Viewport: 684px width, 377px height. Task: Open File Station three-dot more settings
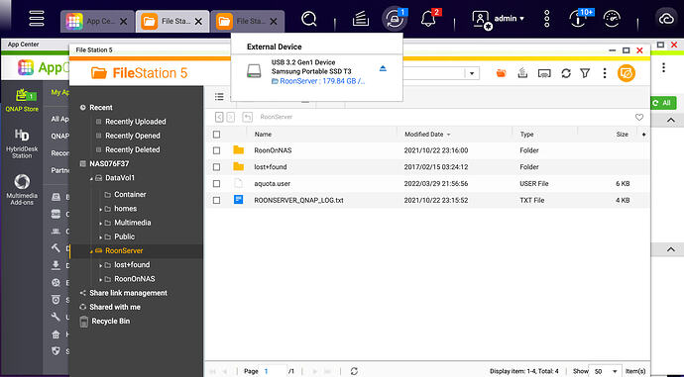coord(604,73)
